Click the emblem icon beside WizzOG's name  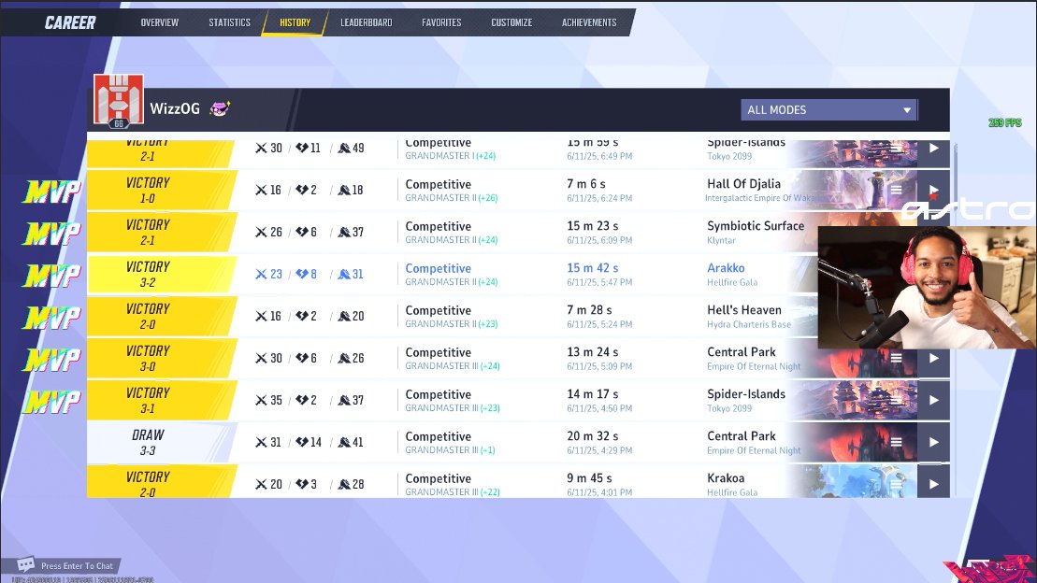pyautogui.click(x=220, y=108)
